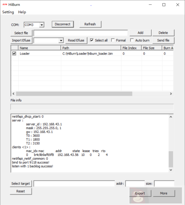The height and width of the screenshot is (205, 185).
Task: Click into the file path input field
Action: point(80,33)
